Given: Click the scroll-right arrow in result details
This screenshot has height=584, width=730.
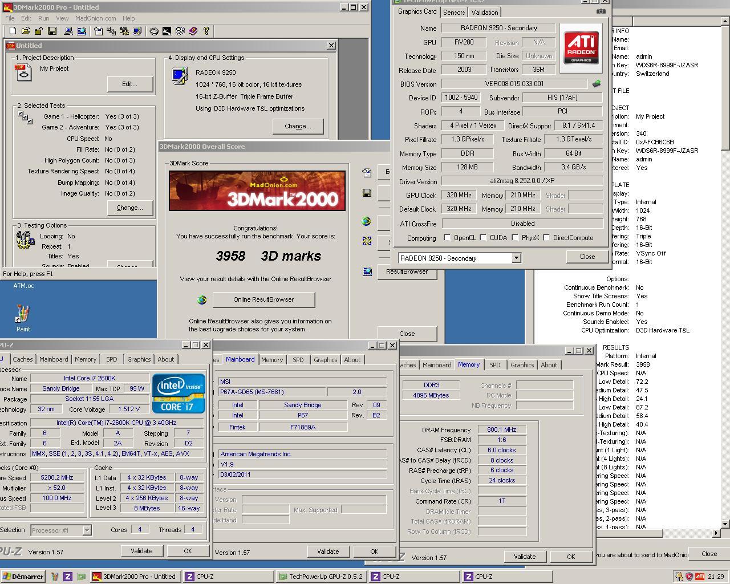Looking at the screenshot, I should 716,533.
